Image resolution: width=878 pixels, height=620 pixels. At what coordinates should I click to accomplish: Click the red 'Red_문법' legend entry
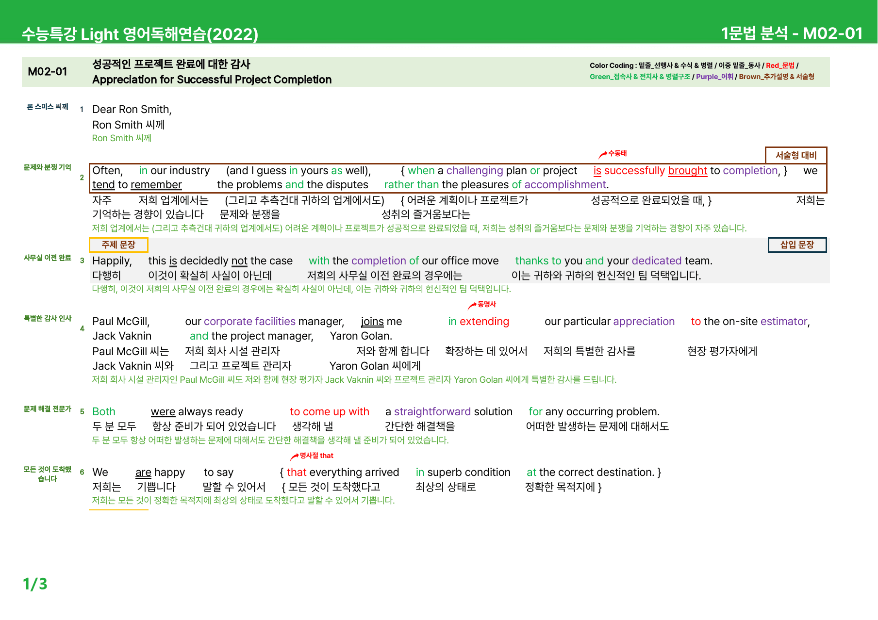pyautogui.click(x=780, y=65)
